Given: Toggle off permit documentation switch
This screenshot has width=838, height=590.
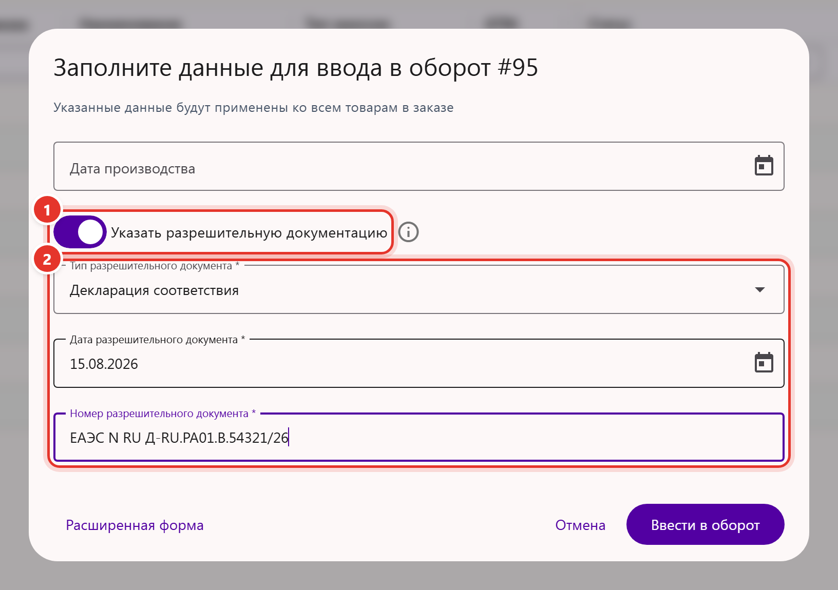Looking at the screenshot, I should point(80,232).
